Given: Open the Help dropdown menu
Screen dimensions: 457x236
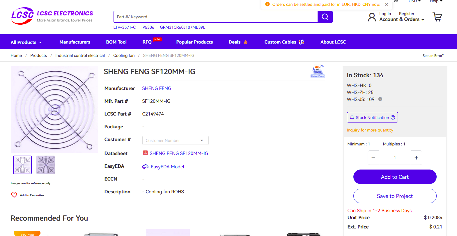Looking at the screenshot, I should 436,1.
